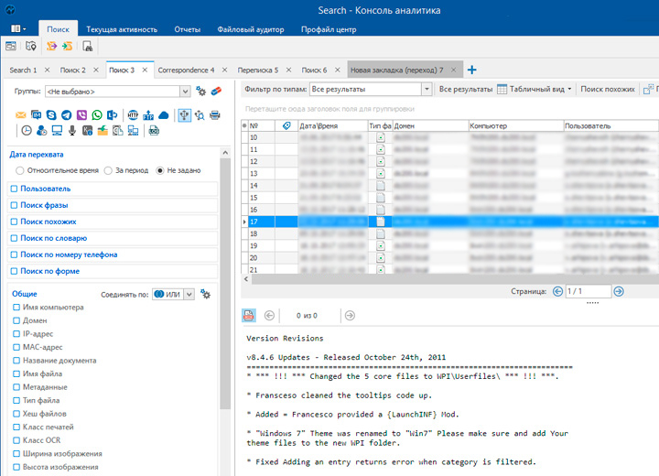Sort by the Пользователь column header
This screenshot has height=476, width=659.
tap(610, 125)
